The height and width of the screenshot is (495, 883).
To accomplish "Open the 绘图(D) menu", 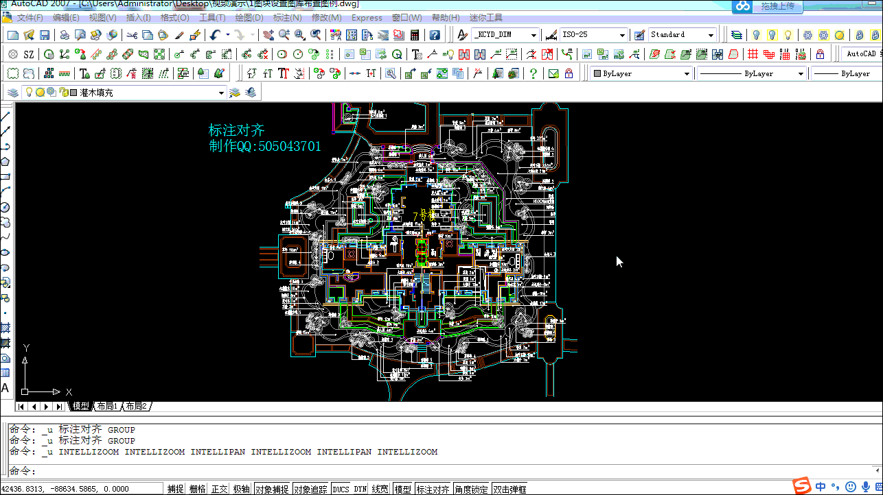I will pos(249,18).
